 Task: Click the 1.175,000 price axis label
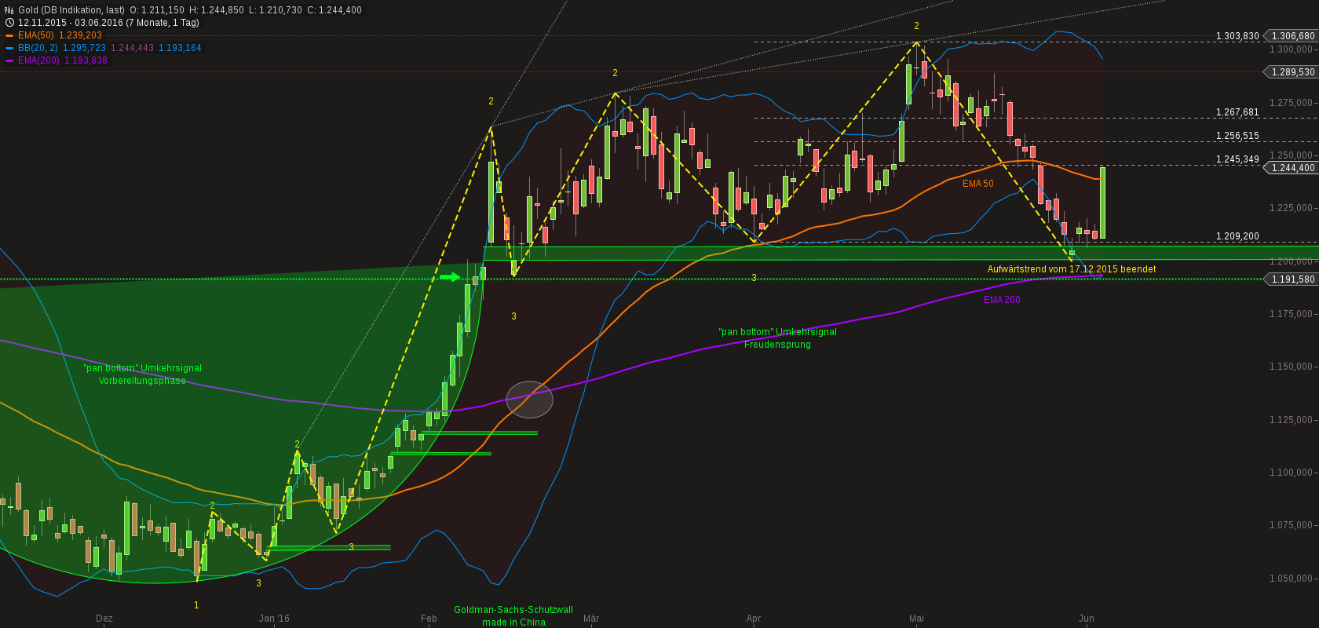coord(1292,314)
